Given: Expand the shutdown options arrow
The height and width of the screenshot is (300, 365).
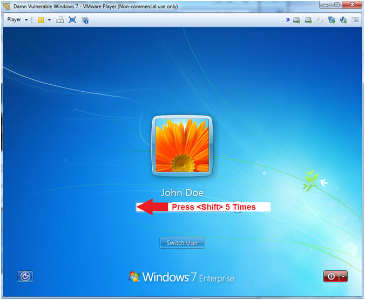Looking at the screenshot, I should [343, 276].
